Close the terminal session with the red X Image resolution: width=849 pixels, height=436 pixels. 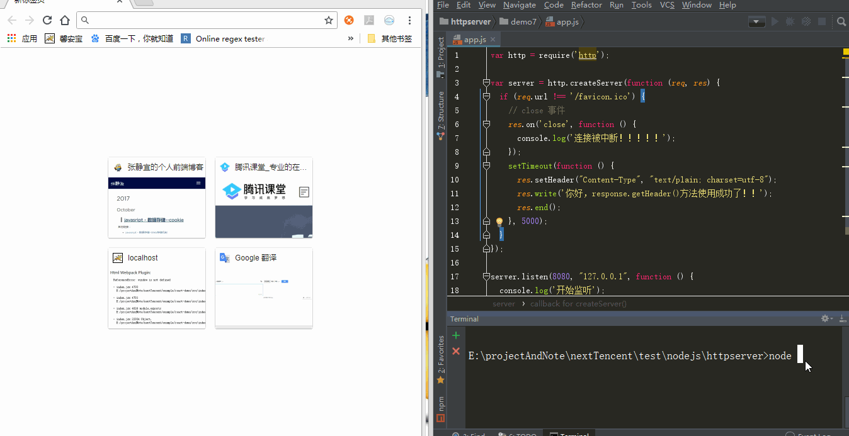click(x=456, y=351)
